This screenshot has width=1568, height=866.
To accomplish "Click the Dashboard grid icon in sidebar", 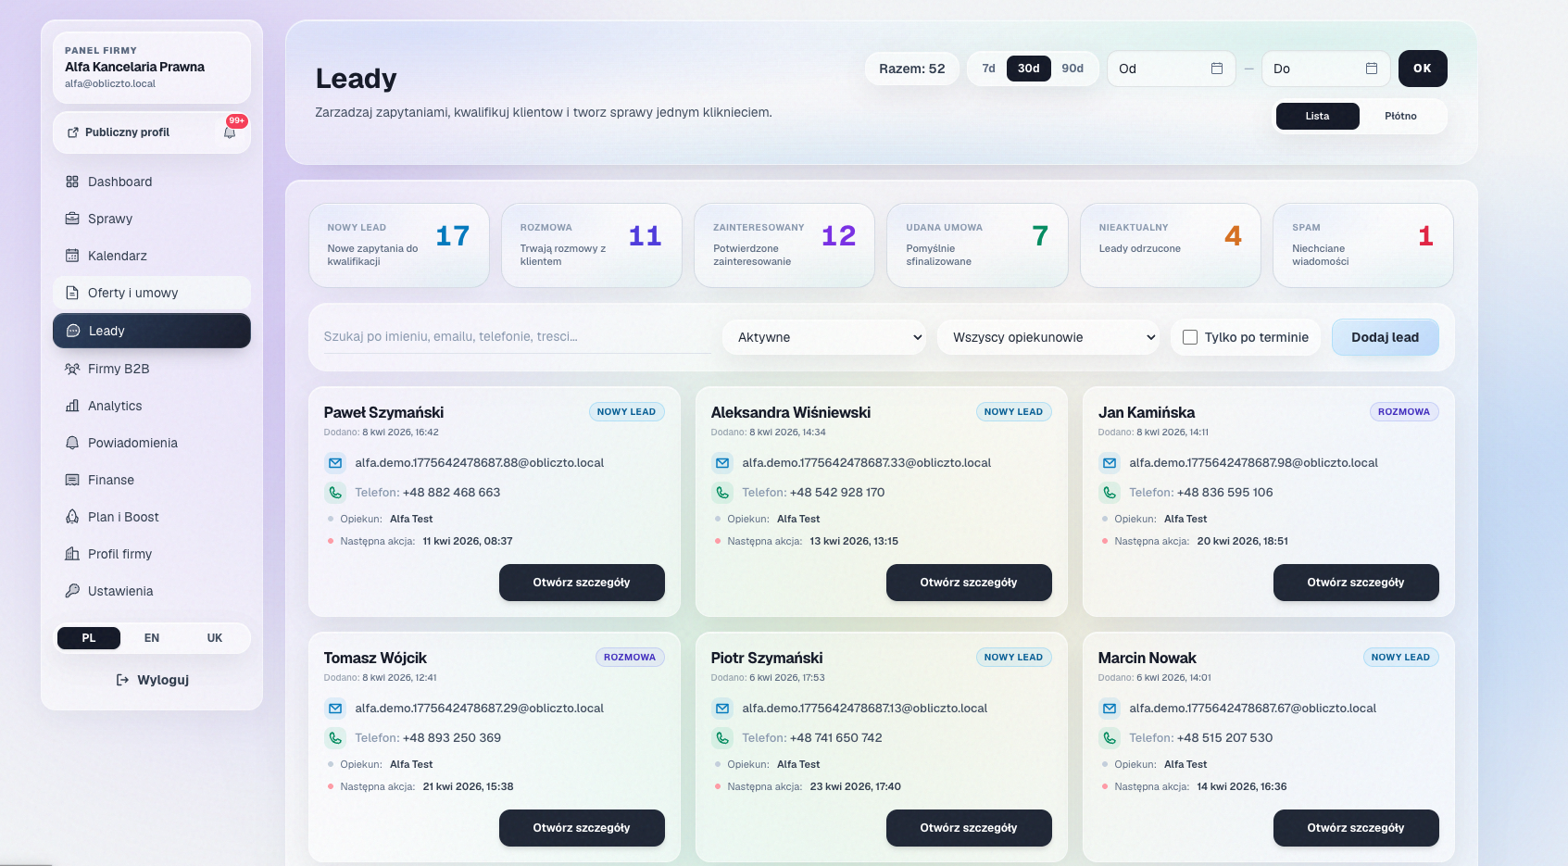I will click(72, 182).
